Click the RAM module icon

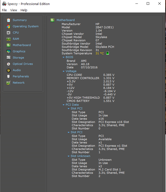[x=9, y=39]
